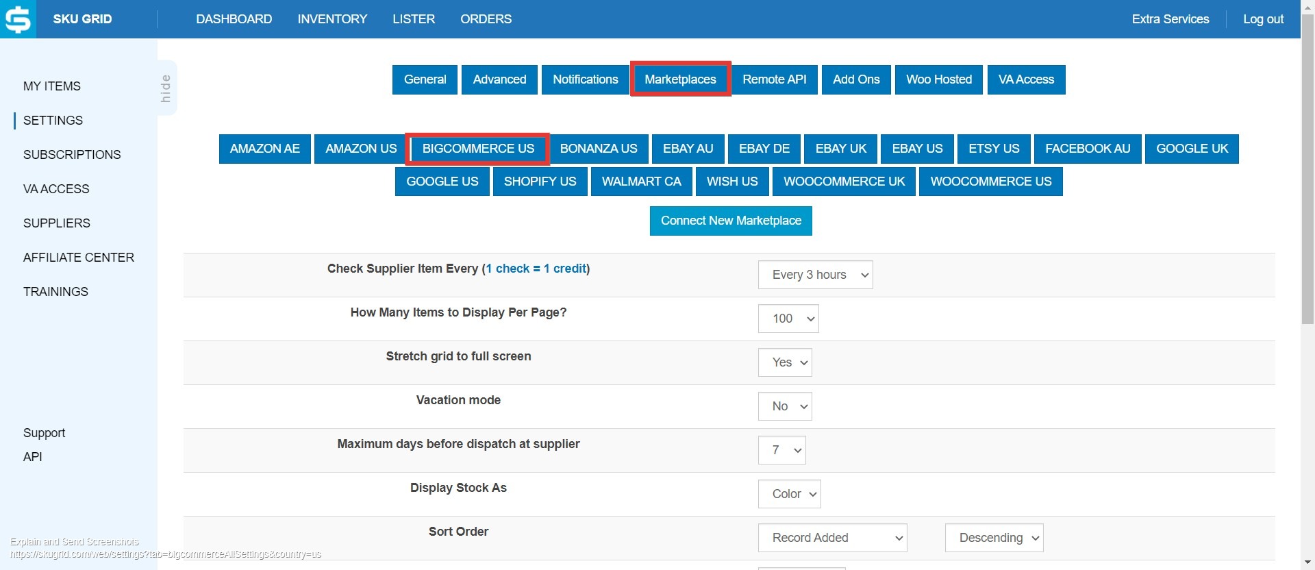The height and width of the screenshot is (570, 1315).
Task: Switch to the Woo Hosted tab
Action: [x=939, y=79]
